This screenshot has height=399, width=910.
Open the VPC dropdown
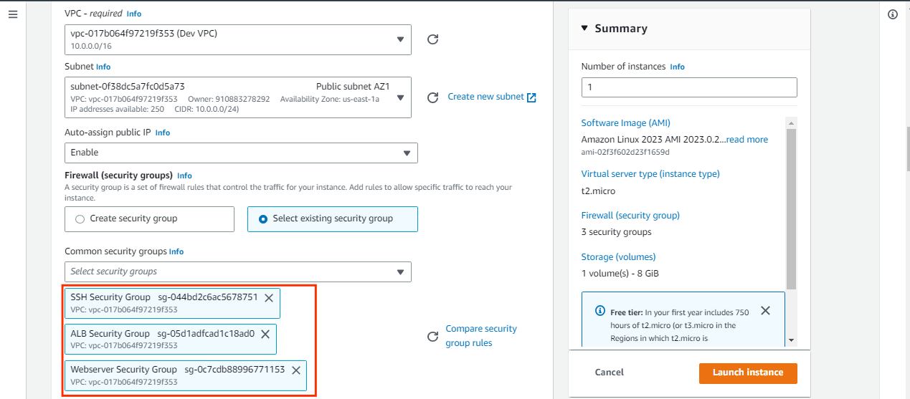238,39
